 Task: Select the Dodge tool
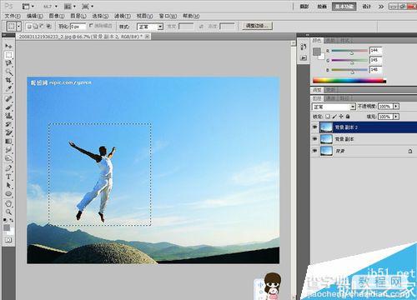point(8,158)
